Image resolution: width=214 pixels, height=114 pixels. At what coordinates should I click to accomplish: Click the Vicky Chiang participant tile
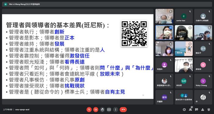[203, 81]
